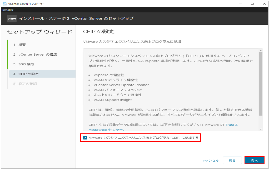Click the vmw logo in the header
This screenshot has width=269, height=169.
click(12, 18)
